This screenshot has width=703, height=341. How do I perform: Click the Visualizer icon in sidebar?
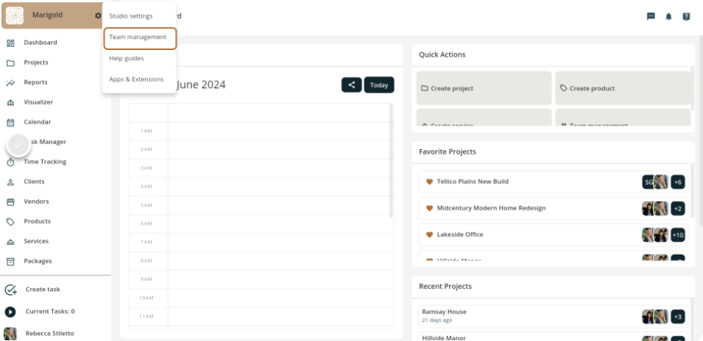10,102
